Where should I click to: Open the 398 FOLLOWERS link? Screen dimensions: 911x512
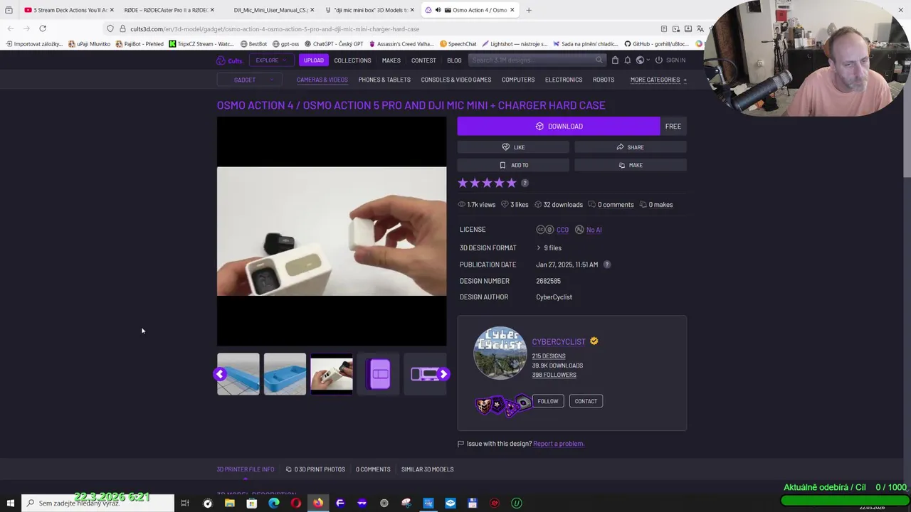tap(554, 375)
